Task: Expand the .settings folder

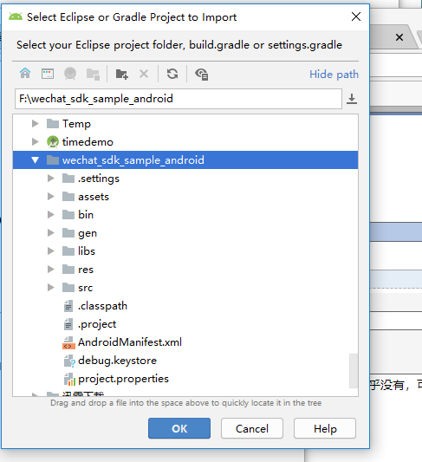Action: 50,179
